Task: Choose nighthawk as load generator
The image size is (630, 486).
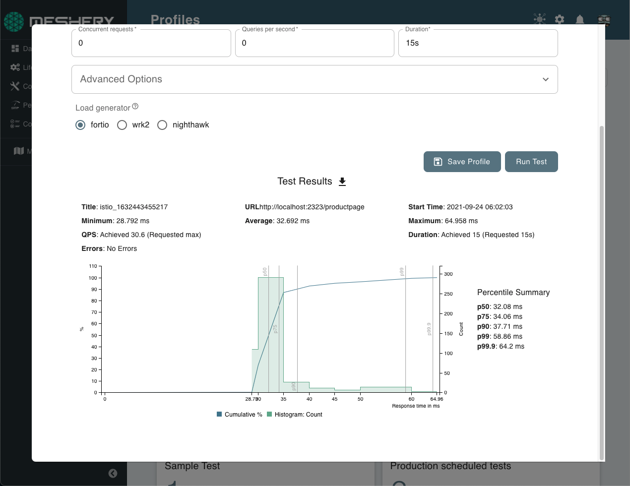Action: (162, 125)
